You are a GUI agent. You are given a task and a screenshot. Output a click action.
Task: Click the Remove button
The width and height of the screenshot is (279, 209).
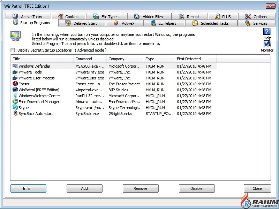coord(141,188)
